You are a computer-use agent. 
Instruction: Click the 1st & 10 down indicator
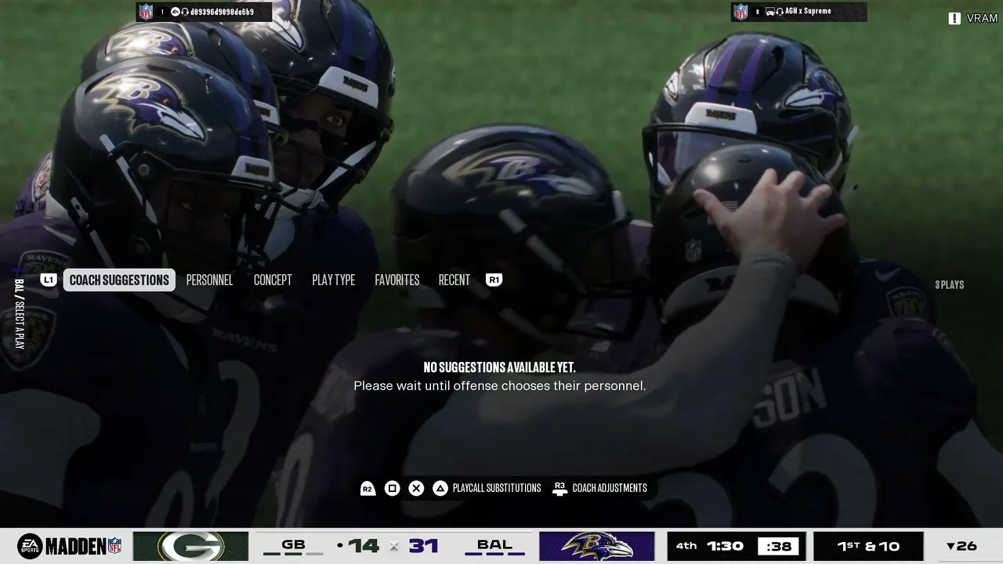tap(868, 546)
